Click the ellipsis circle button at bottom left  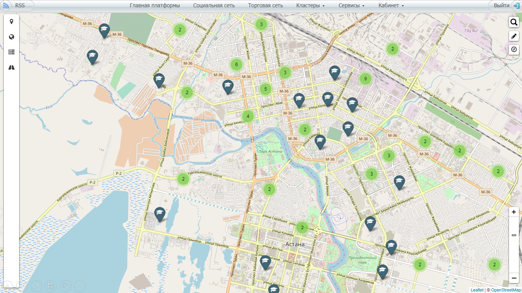coord(80,286)
